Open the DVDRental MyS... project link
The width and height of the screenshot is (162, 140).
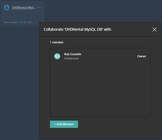[x=24, y=8]
